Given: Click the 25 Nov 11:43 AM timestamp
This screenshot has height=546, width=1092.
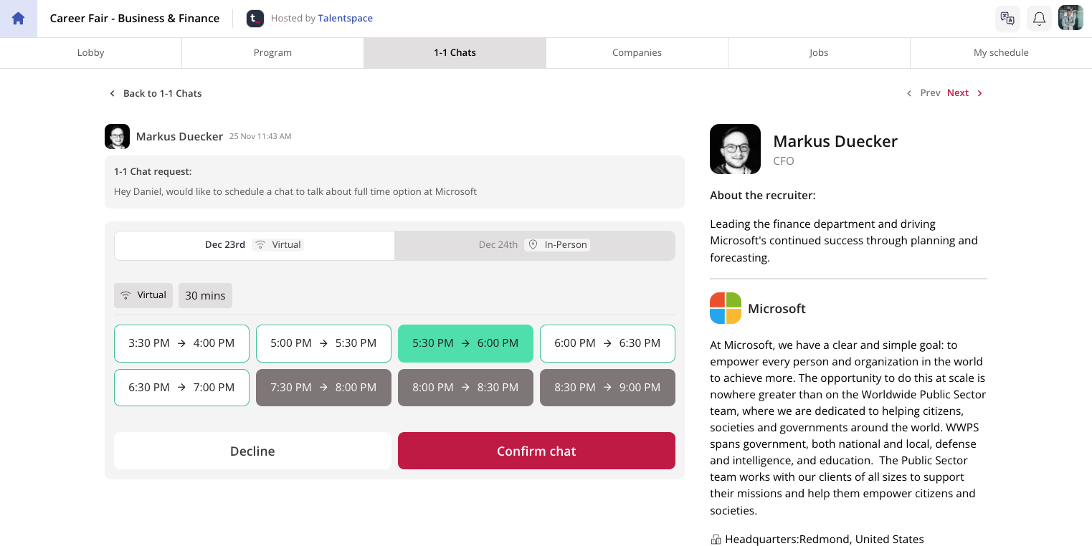Looking at the screenshot, I should tap(260, 136).
